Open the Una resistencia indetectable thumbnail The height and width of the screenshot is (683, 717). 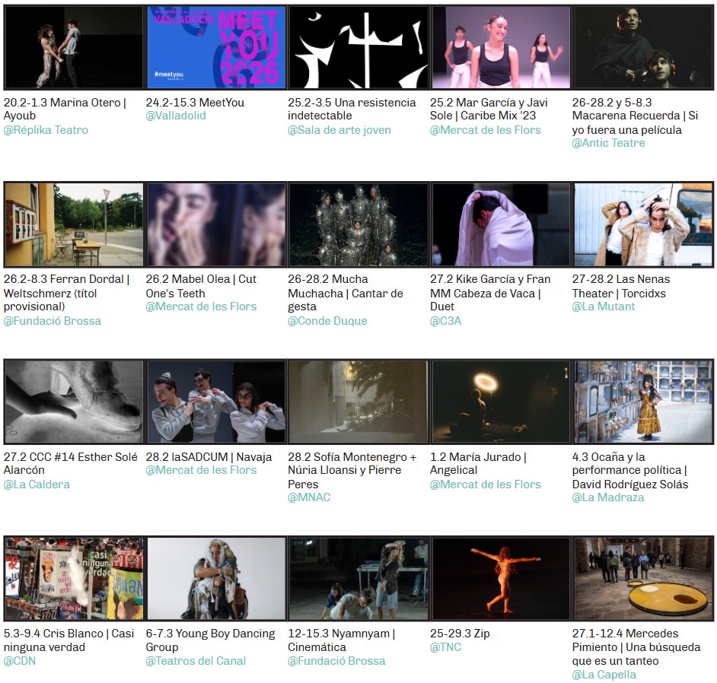[x=358, y=47]
